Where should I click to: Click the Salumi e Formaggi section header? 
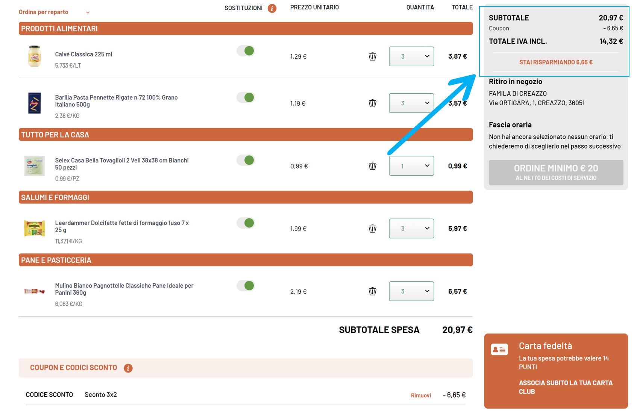coord(246,197)
